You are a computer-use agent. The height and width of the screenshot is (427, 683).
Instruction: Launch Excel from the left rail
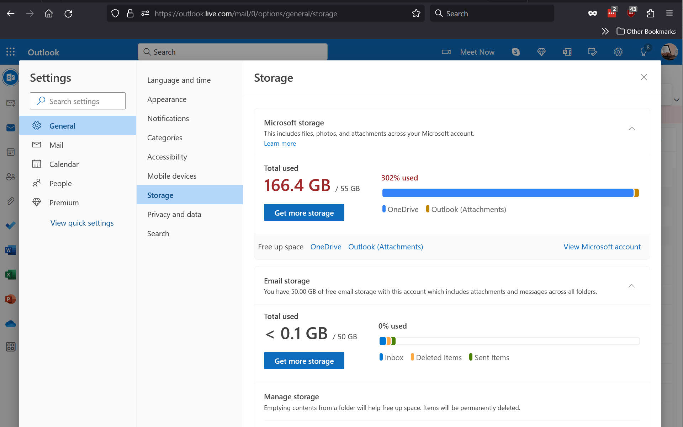click(10, 275)
